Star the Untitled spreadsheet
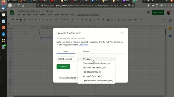Screen dimensions: 174x97 tap(43, 11)
